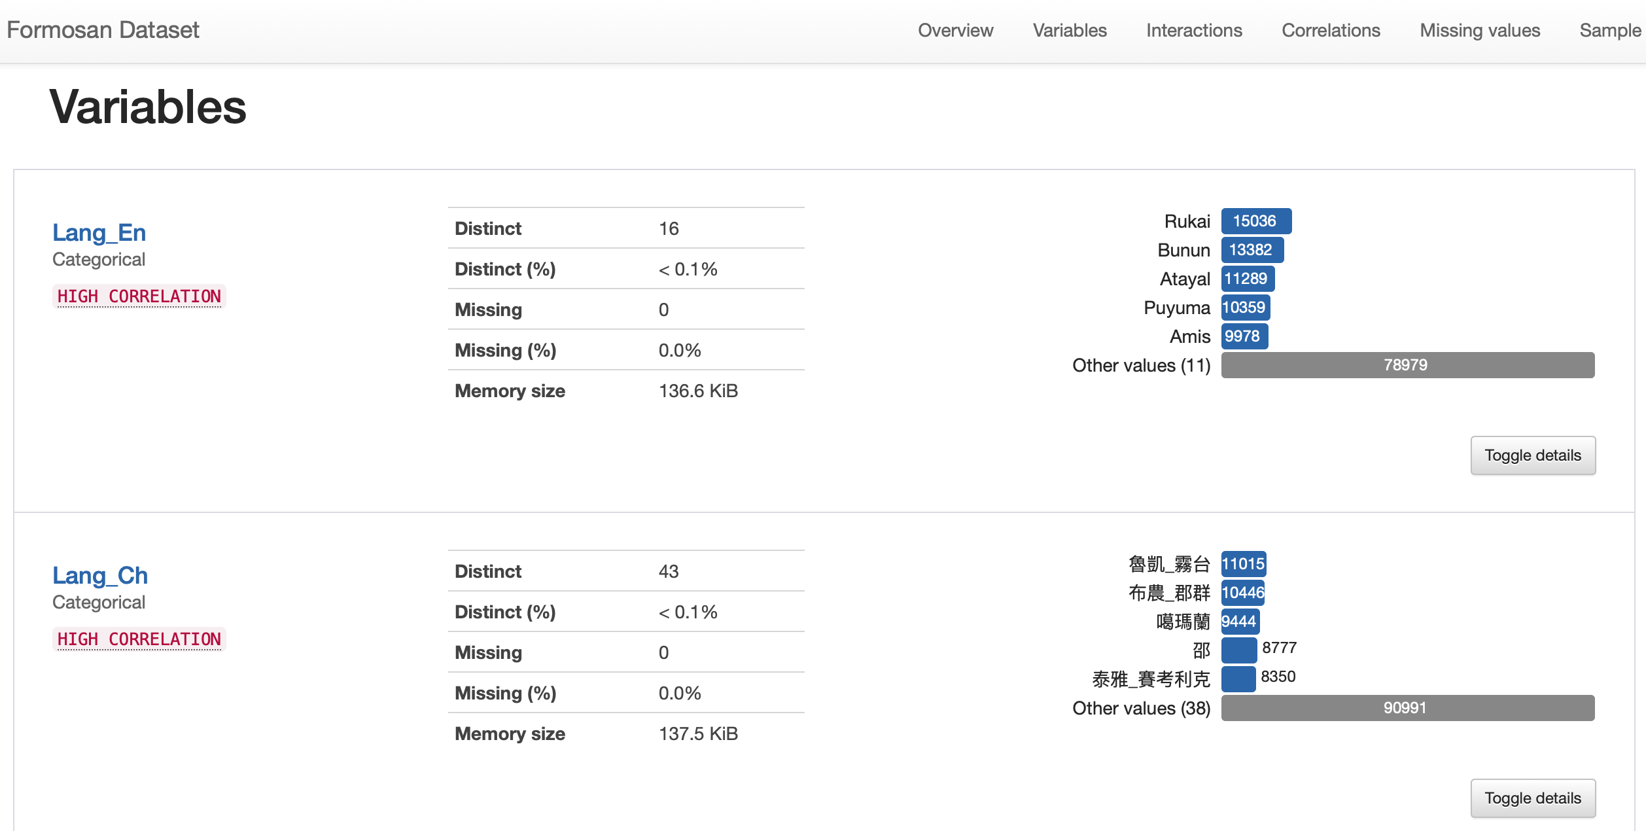Toggle details for the Lang_En variable
1646x831 pixels.
1532,455
